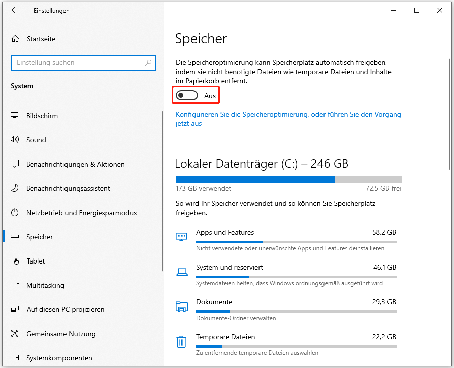The width and height of the screenshot is (454, 368).
Task: Click the sidebar vertical scrollbar
Action: pyautogui.click(x=162, y=191)
